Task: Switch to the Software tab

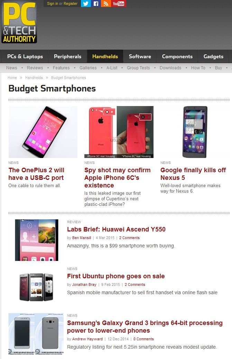Action: 140,56
